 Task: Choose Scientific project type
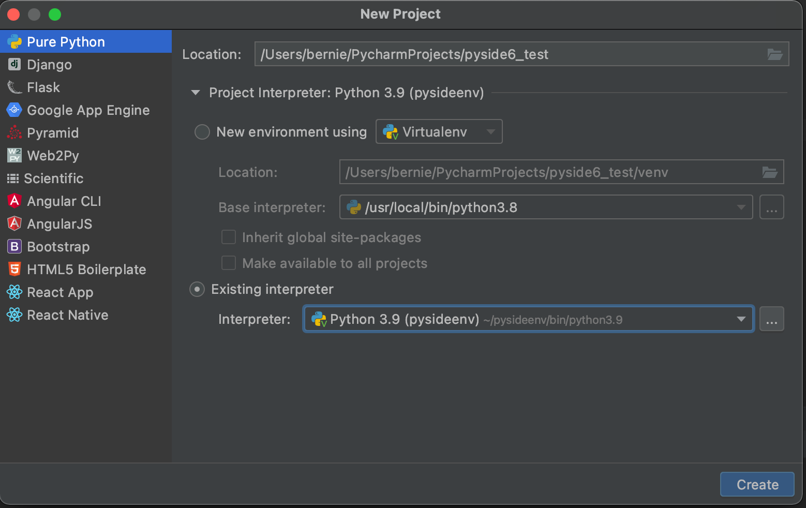point(53,178)
